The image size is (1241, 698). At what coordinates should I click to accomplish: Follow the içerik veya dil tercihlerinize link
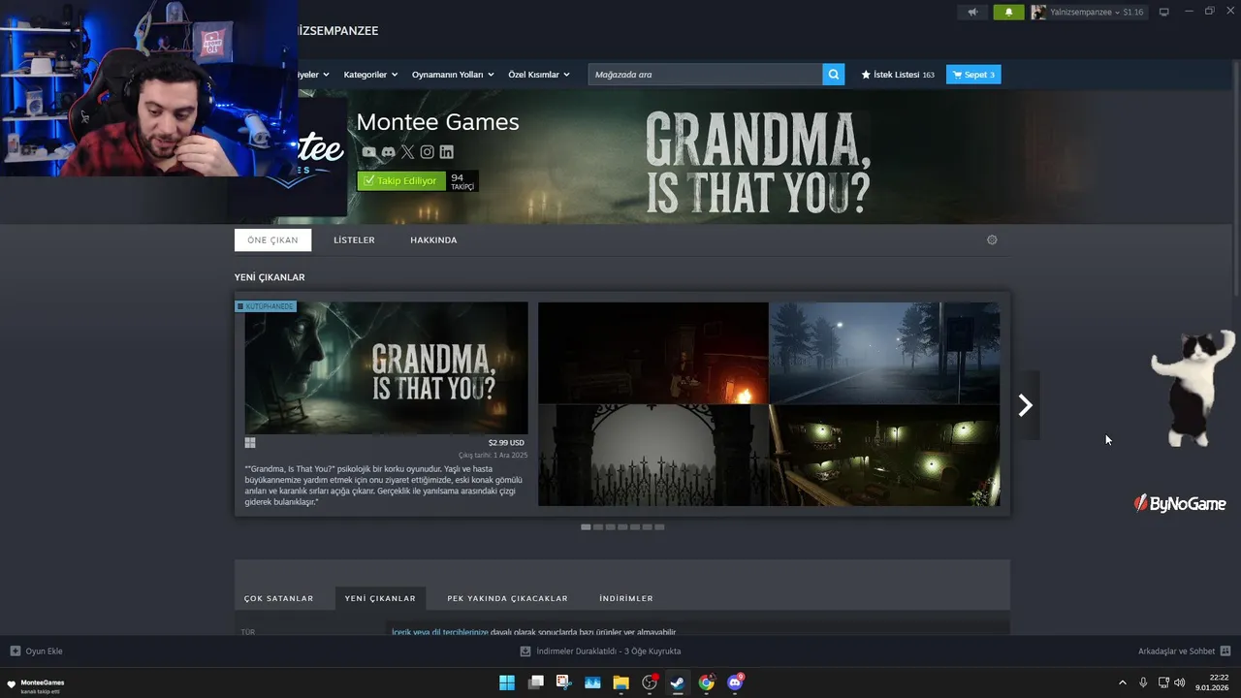[x=440, y=632]
